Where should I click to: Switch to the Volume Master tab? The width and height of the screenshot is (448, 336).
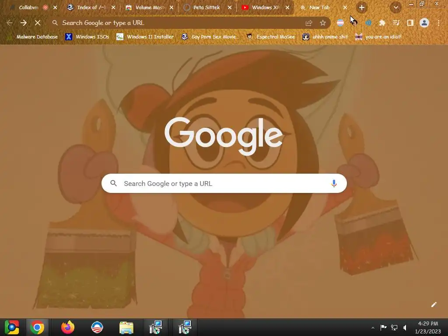tap(149, 8)
